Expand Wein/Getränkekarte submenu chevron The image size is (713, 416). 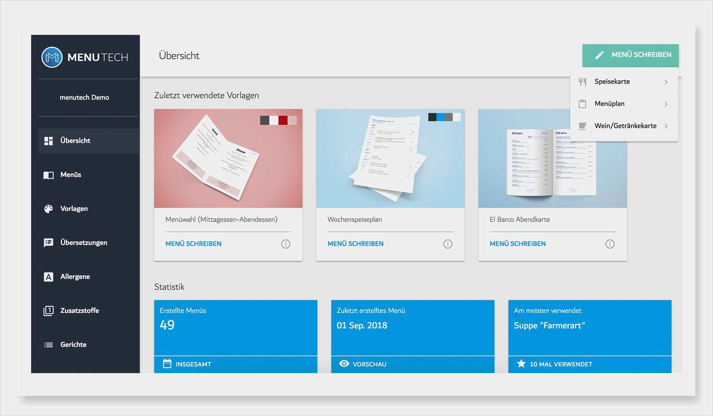coord(666,126)
